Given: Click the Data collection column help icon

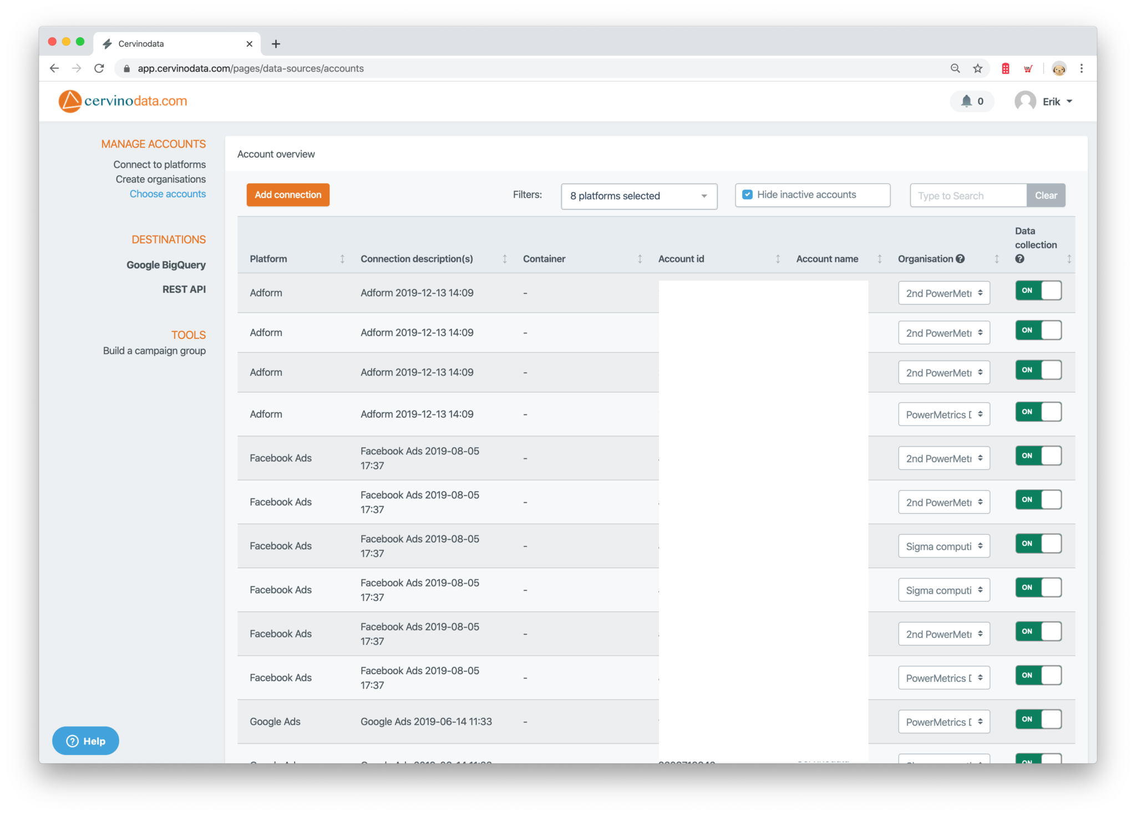Looking at the screenshot, I should coord(1020,259).
